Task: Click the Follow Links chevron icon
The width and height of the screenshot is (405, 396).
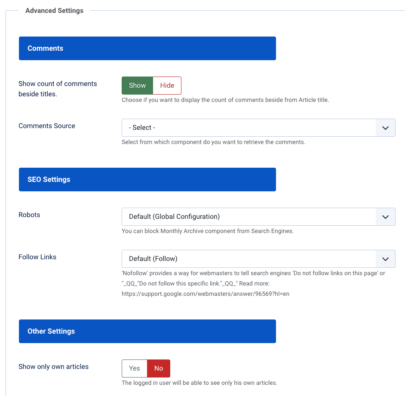Action: pos(385,259)
